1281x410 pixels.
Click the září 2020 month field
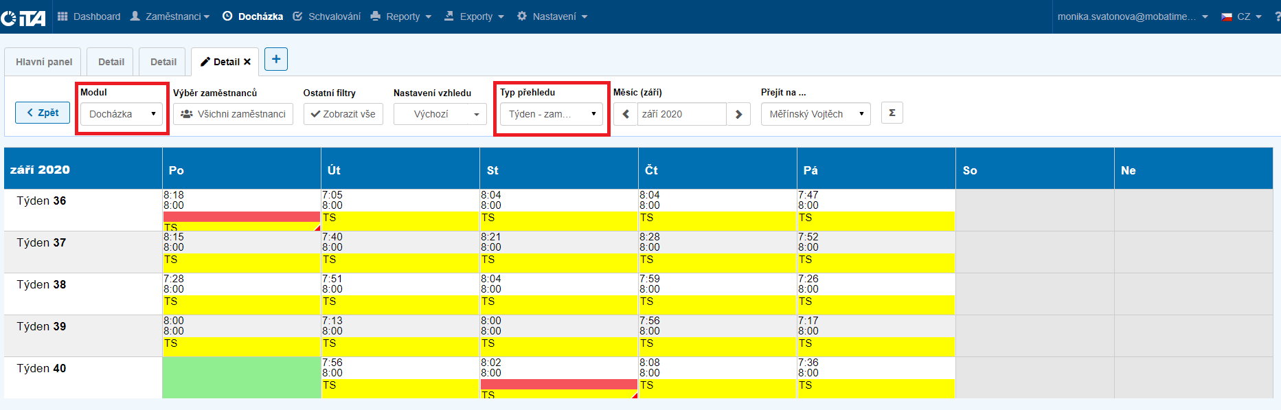pos(681,114)
